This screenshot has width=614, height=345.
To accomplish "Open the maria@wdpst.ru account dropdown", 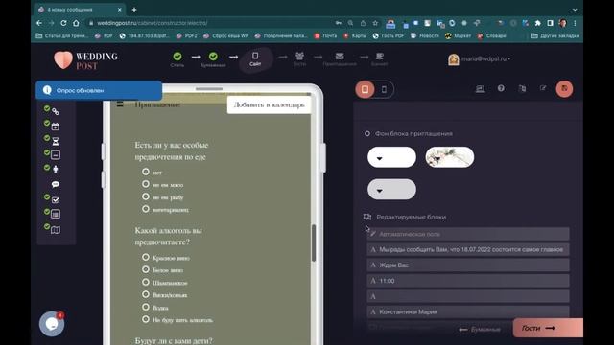I will coord(480,59).
